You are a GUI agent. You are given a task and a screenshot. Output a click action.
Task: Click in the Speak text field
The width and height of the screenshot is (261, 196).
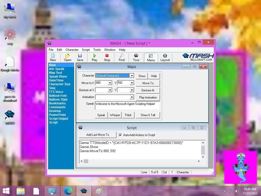(x=127, y=105)
